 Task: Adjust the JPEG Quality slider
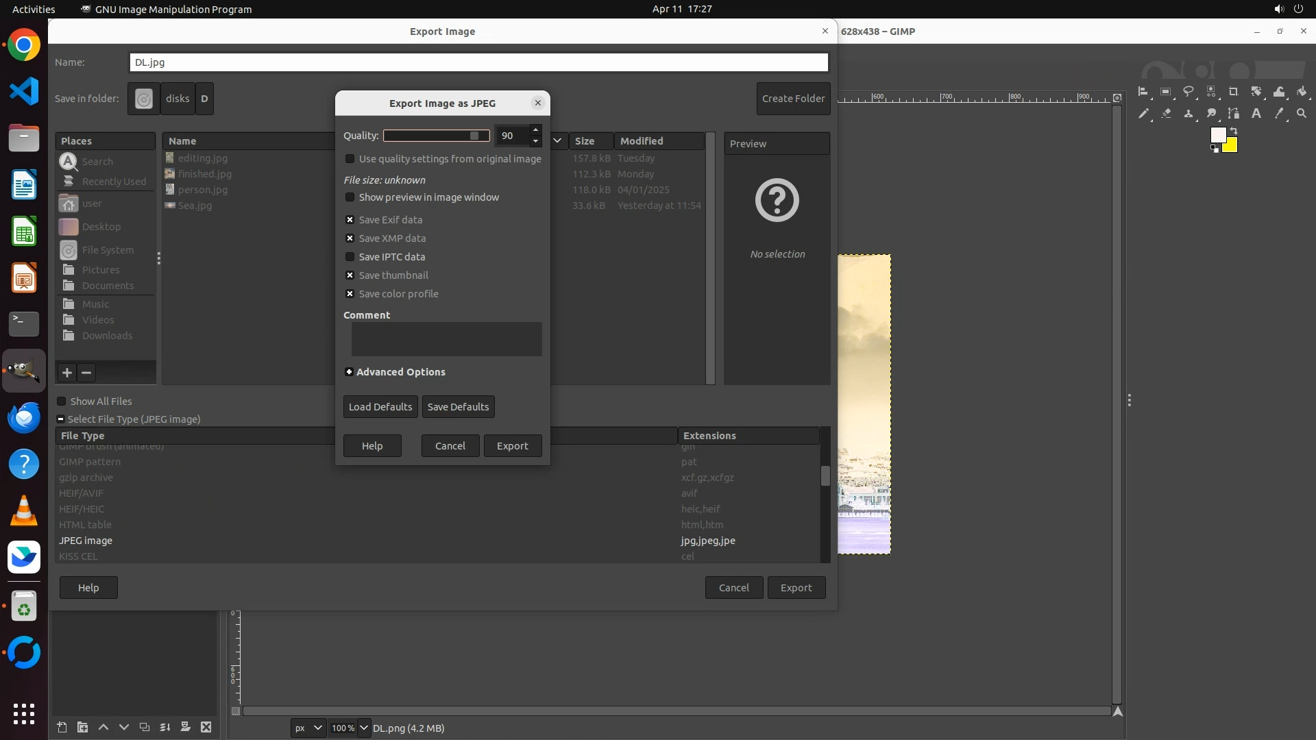[x=436, y=136]
